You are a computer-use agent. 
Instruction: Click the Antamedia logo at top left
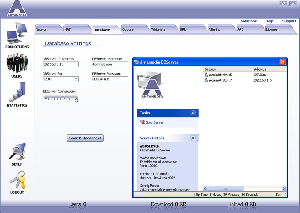(x=17, y=9)
